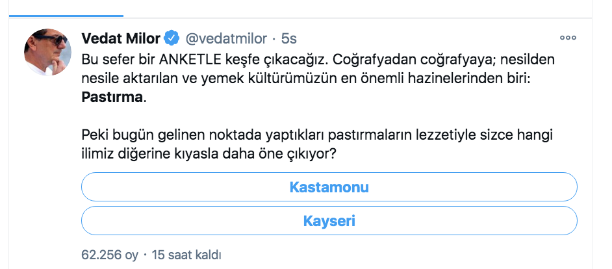Vote for Kayseri in the poll

[329, 220]
